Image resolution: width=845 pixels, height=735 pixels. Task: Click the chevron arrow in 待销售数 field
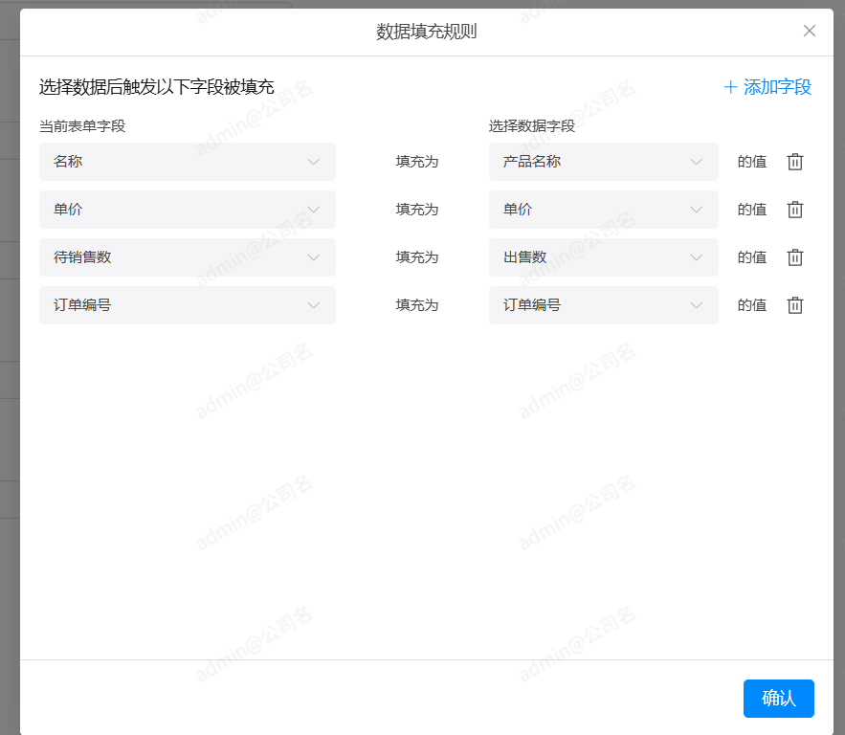point(314,257)
